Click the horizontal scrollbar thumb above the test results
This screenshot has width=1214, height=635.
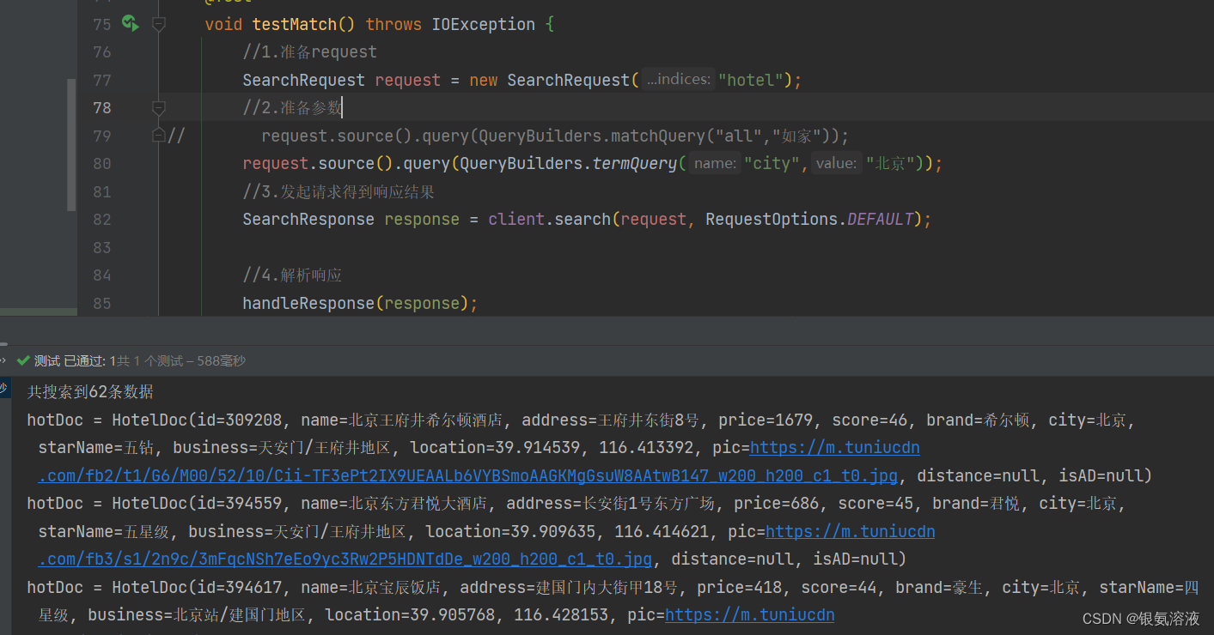click(3, 343)
